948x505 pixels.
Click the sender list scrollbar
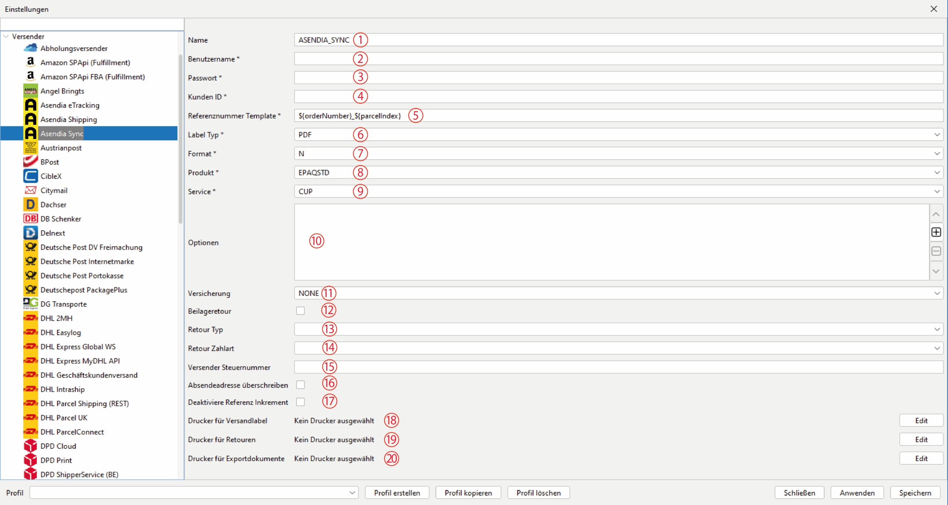(181, 139)
